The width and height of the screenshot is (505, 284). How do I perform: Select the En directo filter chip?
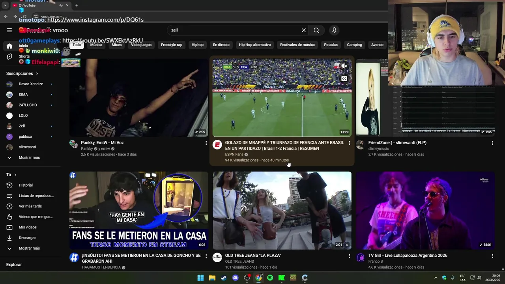221,45
